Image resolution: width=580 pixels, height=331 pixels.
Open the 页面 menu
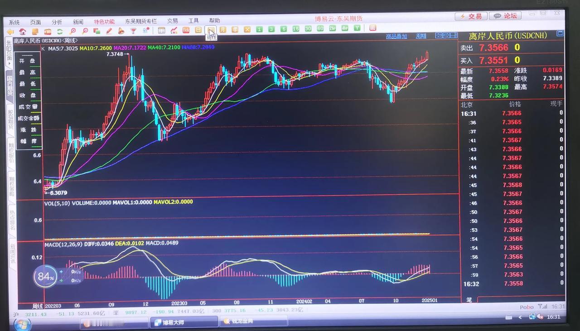tap(35, 22)
